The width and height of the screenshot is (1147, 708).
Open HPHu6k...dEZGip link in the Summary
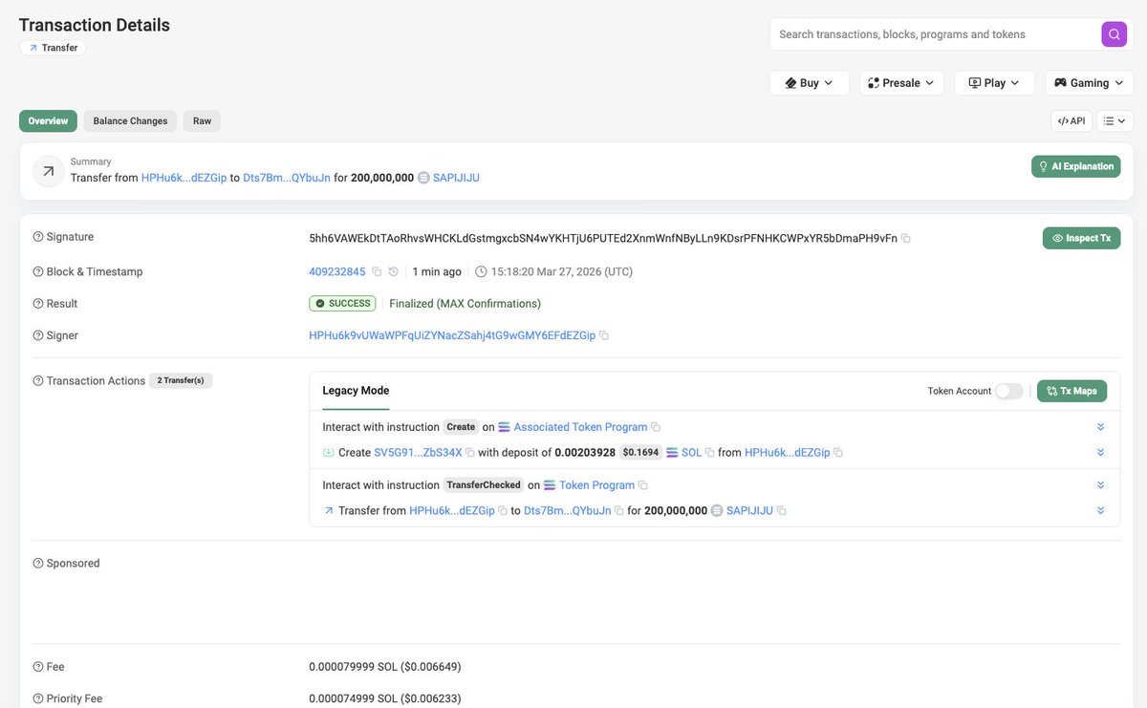(x=184, y=178)
